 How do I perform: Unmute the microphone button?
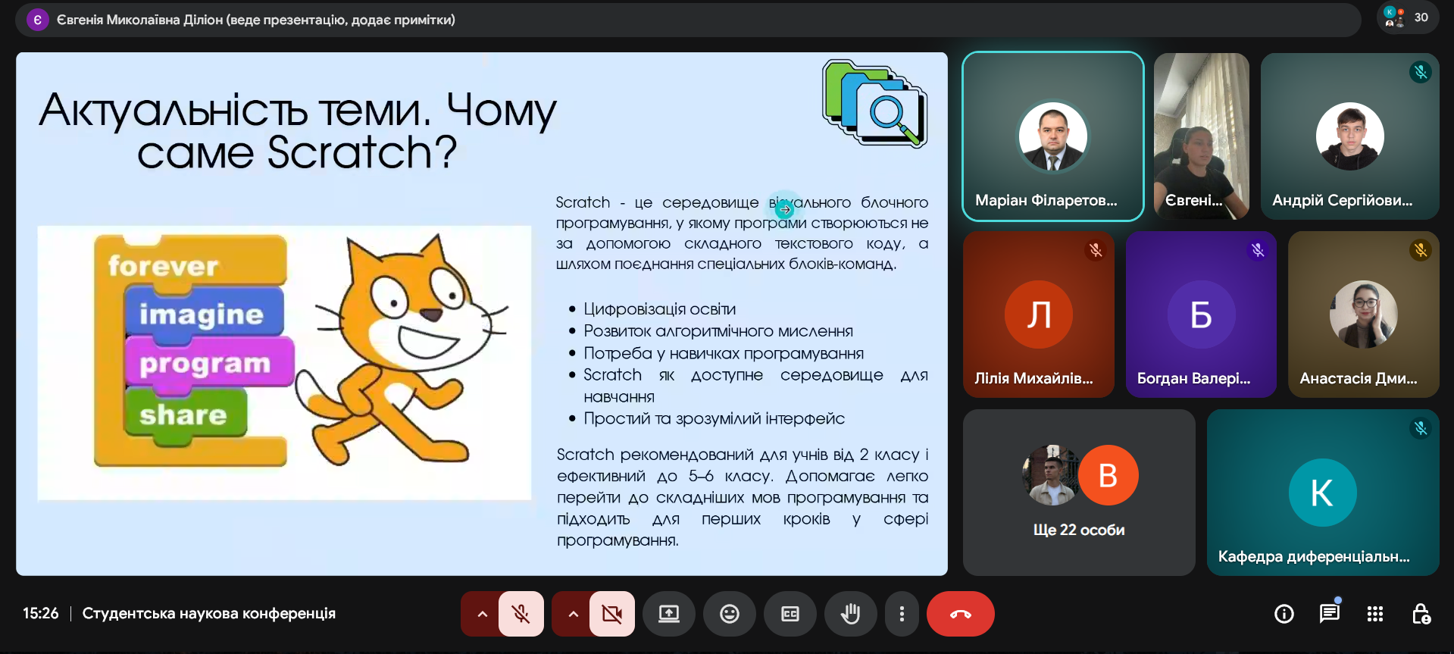coord(521,614)
